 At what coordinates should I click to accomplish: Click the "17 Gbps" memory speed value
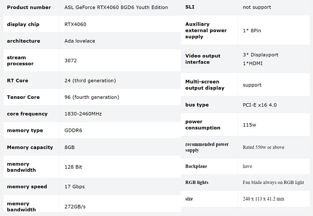pyautogui.click(x=74, y=186)
